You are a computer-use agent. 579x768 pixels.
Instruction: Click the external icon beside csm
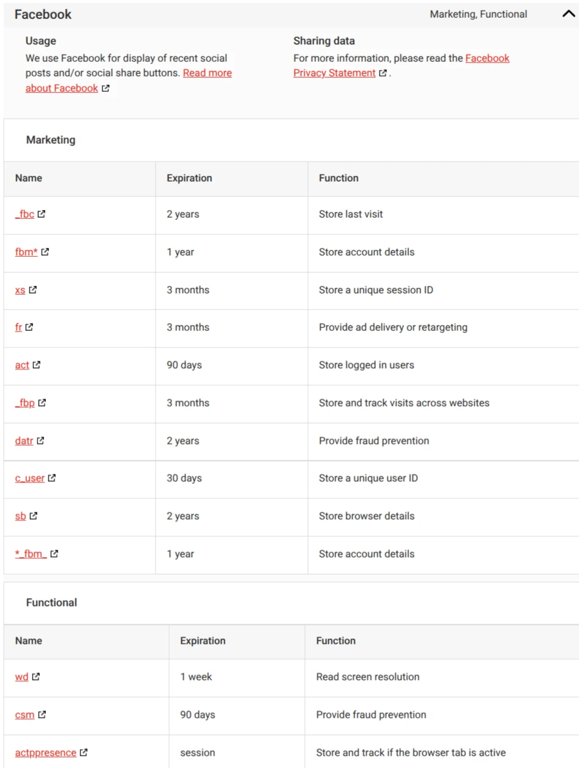coord(42,715)
